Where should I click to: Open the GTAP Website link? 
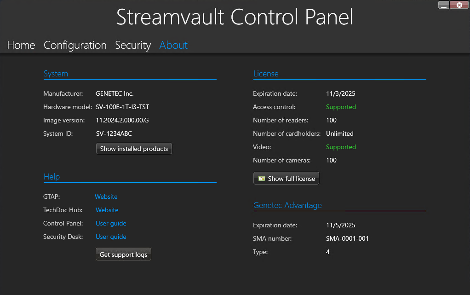[x=106, y=197]
